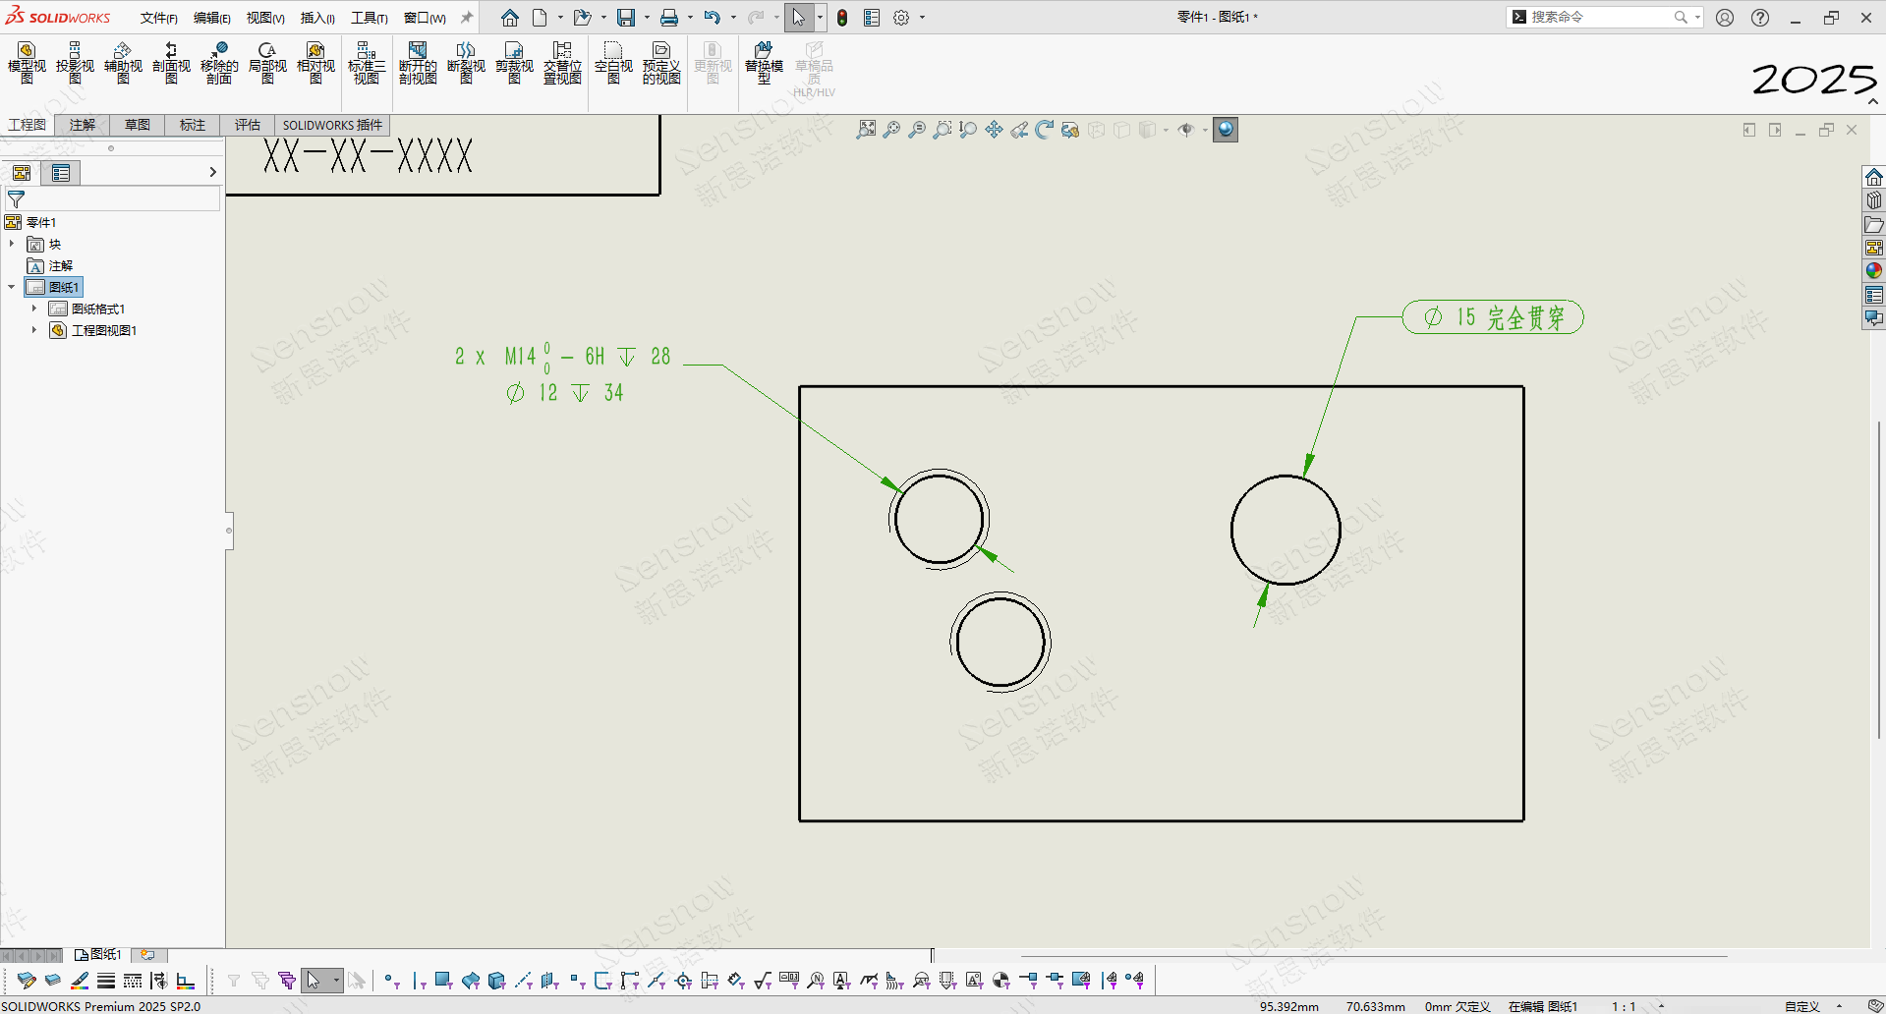Expand the 图纸格式1 tree node
1886x1014 pixels.
(34, 309)
